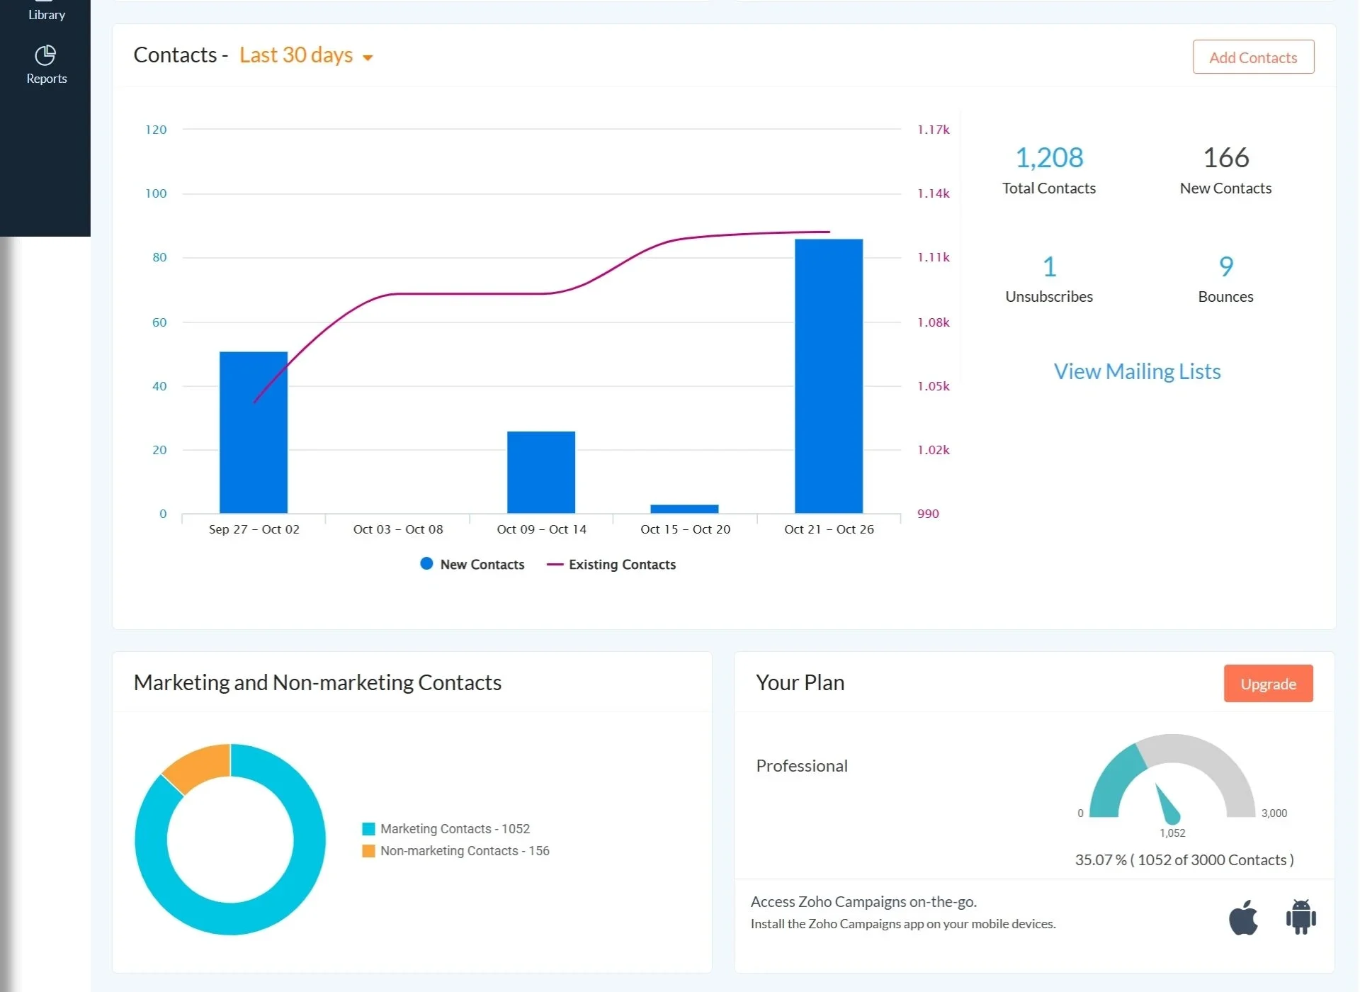Open the Last 30 days date filter
The height and width of the screenshot is (992, 1360).
pyautogui.click(x=295, y=55)
